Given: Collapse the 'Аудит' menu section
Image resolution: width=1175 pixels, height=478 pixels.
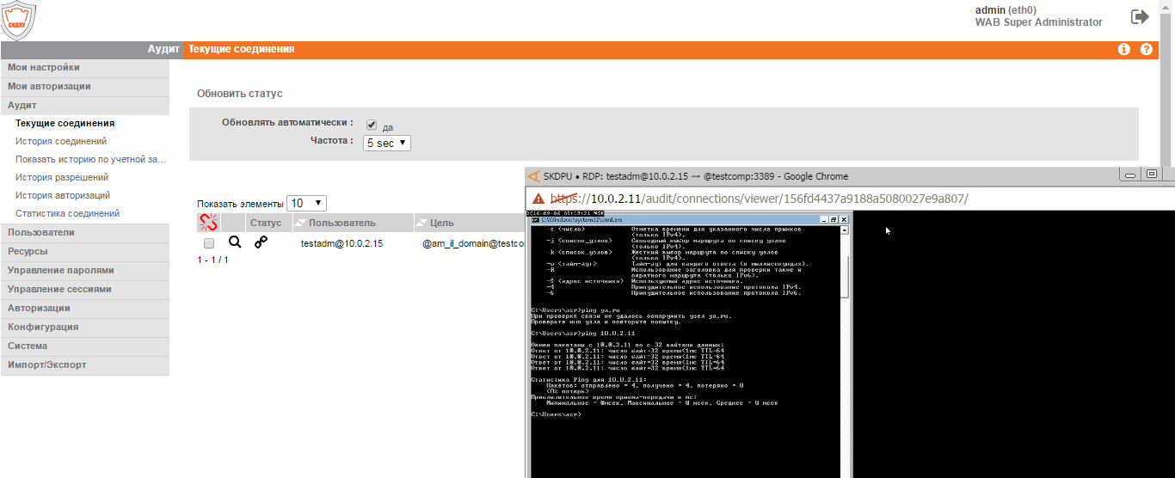Looking at the screenshot, I should tap(84, 105).
